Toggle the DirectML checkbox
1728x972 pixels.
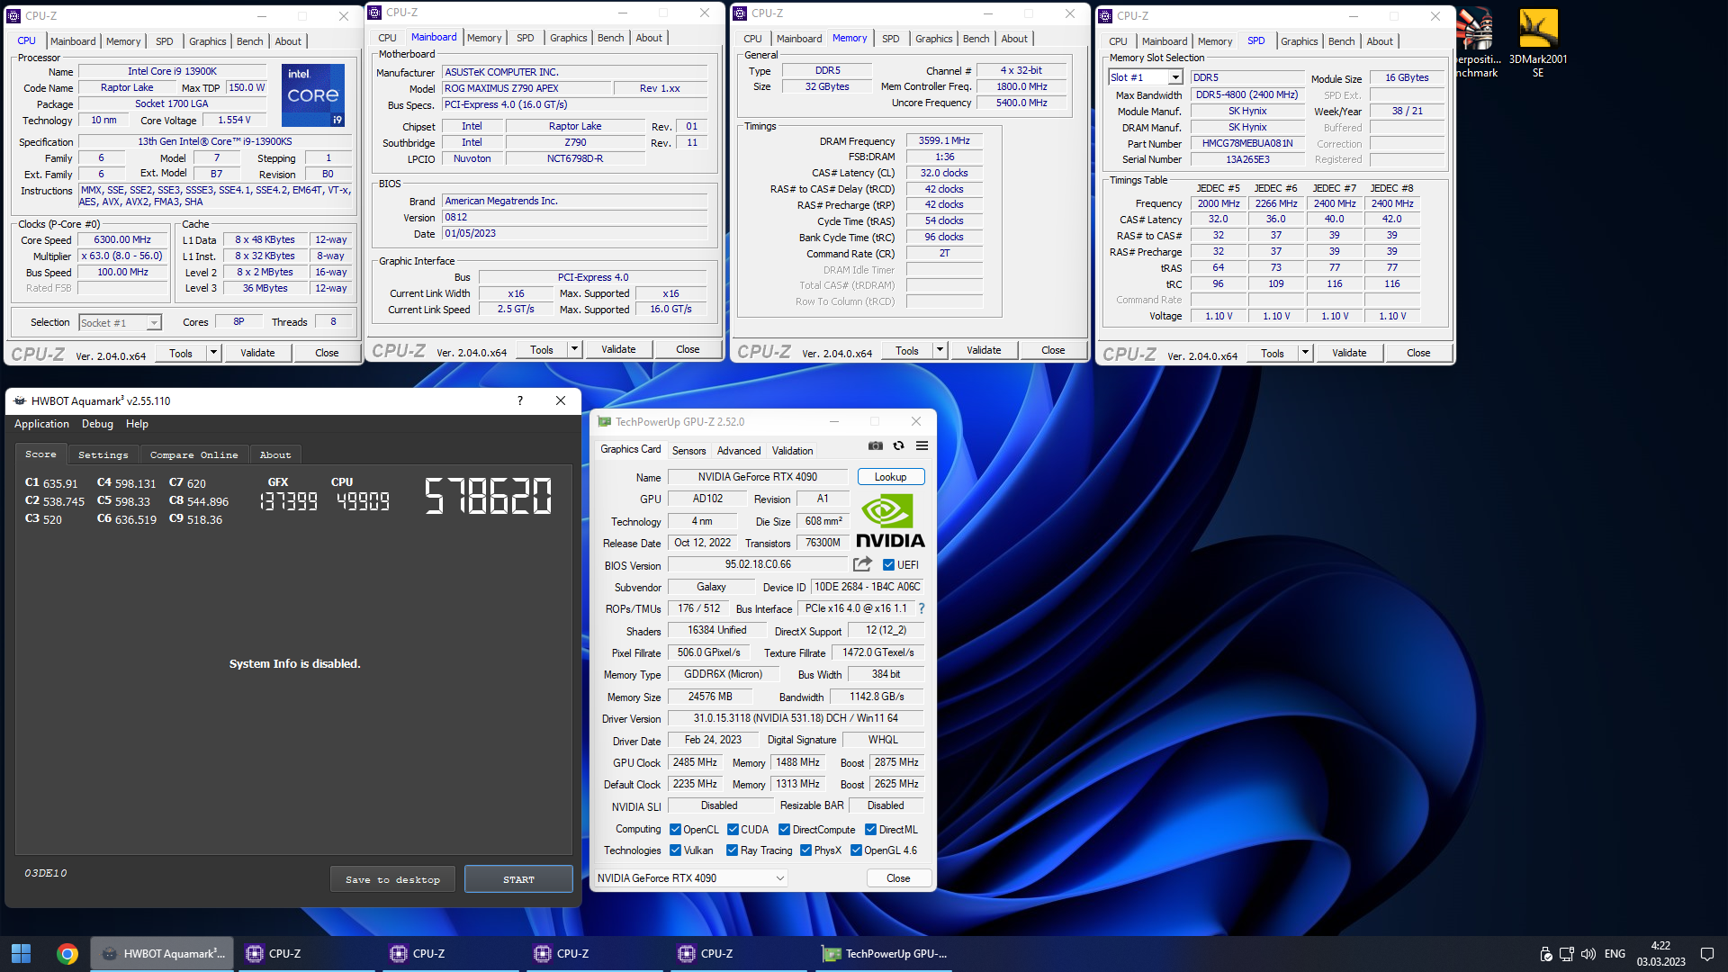[x=870, y=830]
